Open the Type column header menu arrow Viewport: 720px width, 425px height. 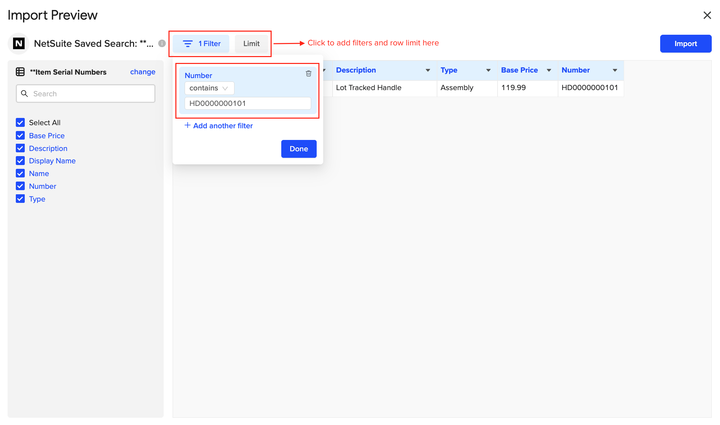click(x=488, y=70)
